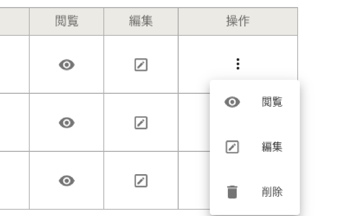Click the blank header cell left of 閲覧
The height and width of the screenshot is (216, 350).
pyautogui.click(x=14, y=22)
